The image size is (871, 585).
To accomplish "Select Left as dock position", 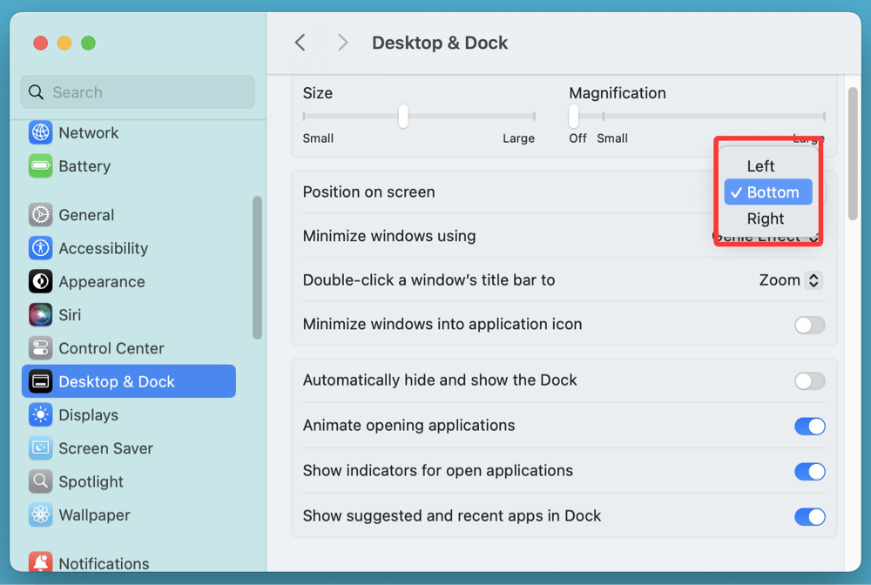I will (x=760, y=165).
